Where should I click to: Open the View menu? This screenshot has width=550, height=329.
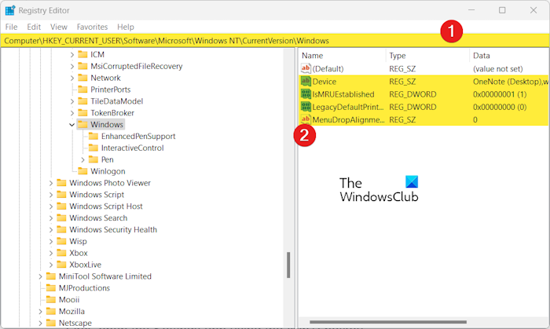point(59,27)
